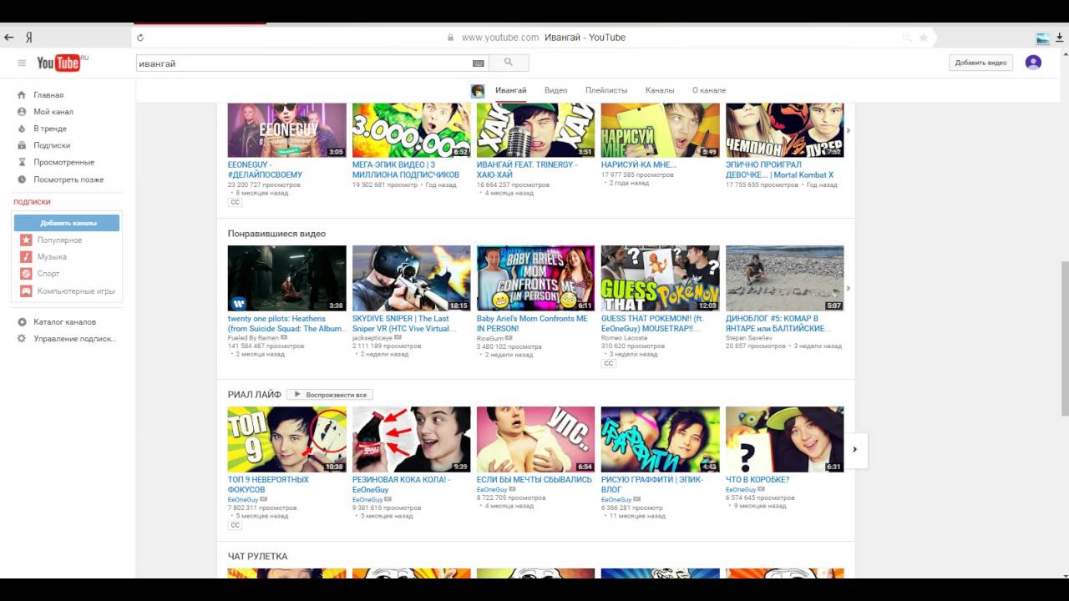Click the lock icon beside www.youtube.com

tap(451, 38)
